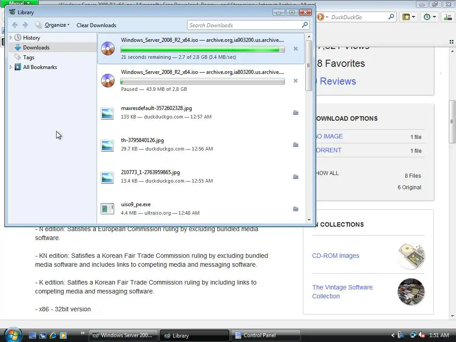This screenshot has width=456, height=342.
Task: Open containing folder for uiso9_pe.exe
Action: click(x=296, y=209)
